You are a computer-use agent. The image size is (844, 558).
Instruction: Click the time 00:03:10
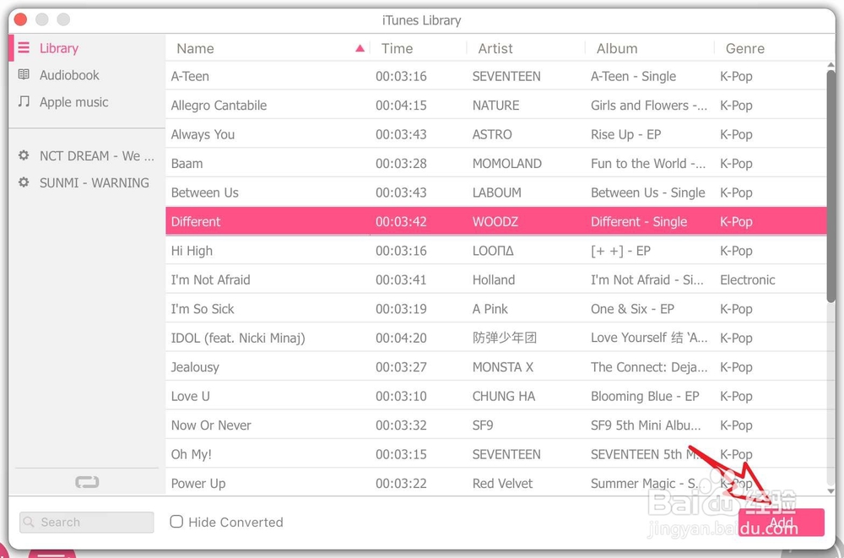(x=401, y=396)
